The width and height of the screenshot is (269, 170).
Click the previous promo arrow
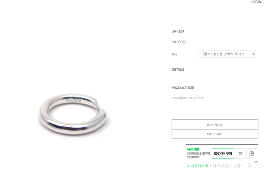(251, 166)
